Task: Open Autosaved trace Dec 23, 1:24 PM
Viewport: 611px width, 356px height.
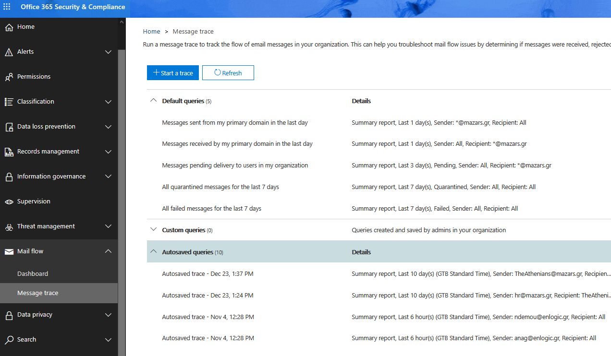Action: pos(208,296)
